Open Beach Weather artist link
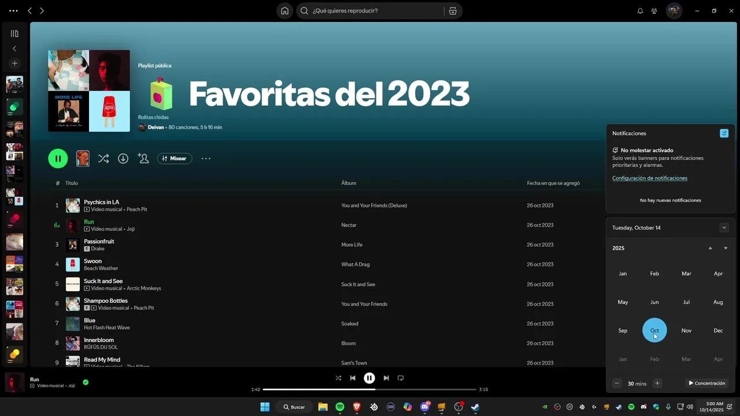Screen dimensions: 740x416 point(101,269)
